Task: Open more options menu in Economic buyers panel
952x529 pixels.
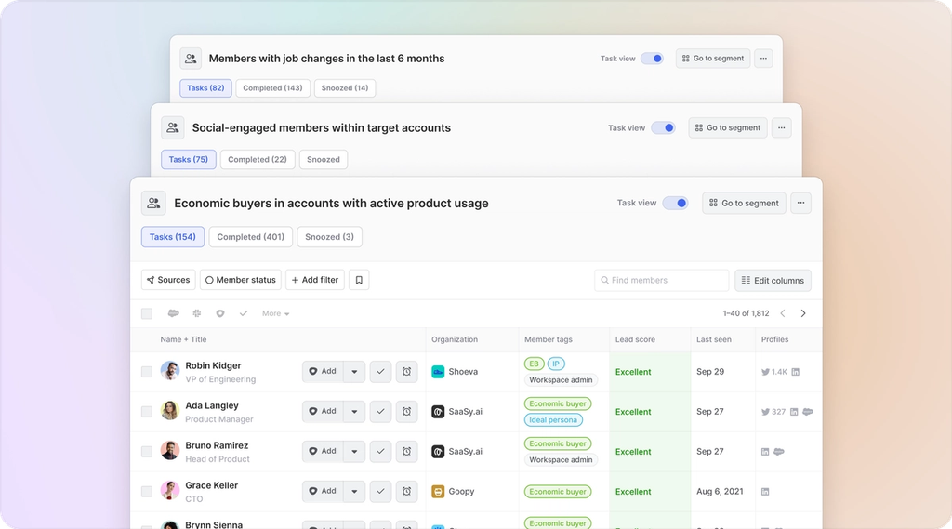Action: pos(800,203)
